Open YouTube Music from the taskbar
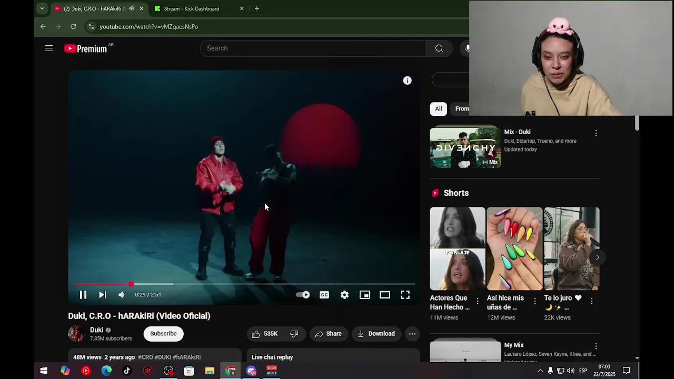This screenshot has height=379, width=674. (x=86, y=371)
